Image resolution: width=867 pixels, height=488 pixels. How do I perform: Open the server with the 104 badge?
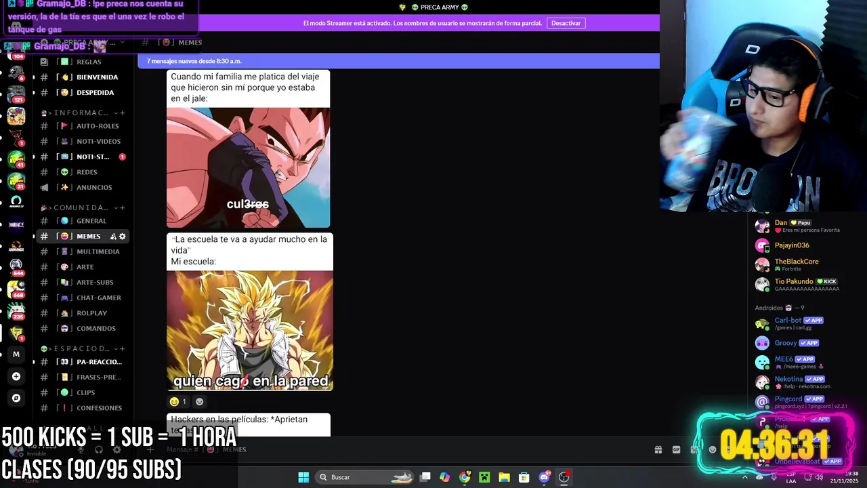pos(16,53)
